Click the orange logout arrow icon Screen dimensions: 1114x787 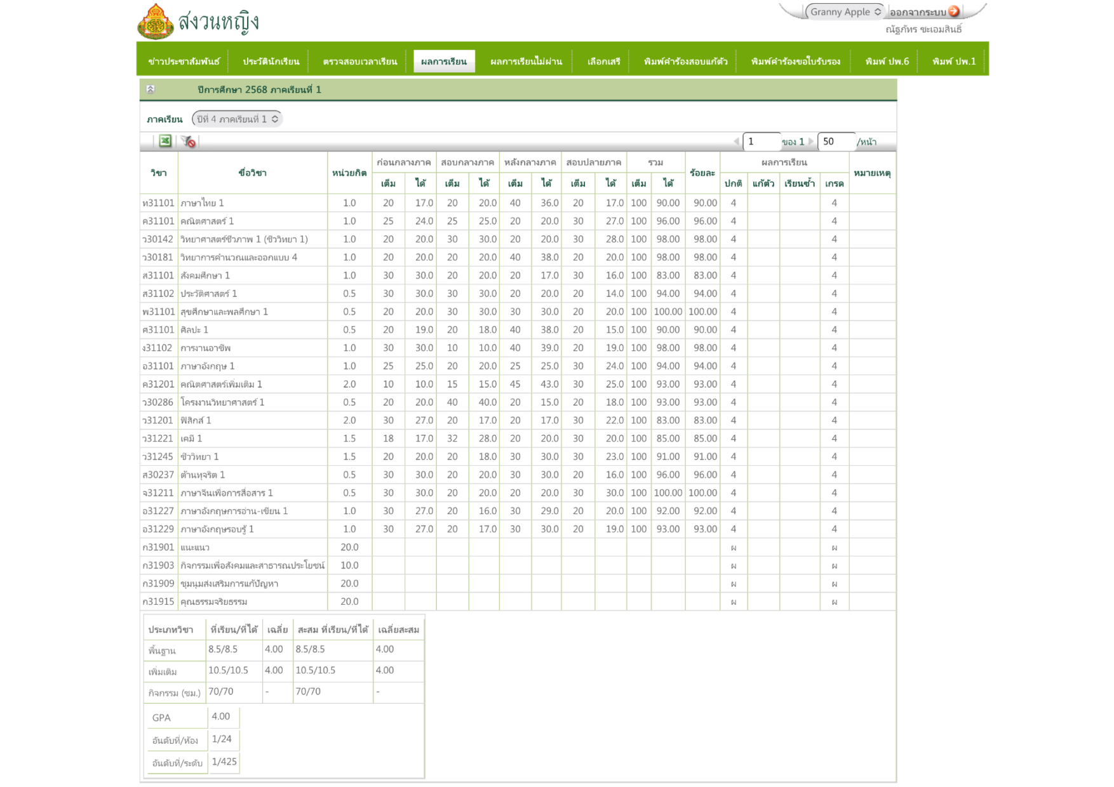pyautogui.click(x=953, y=11)
